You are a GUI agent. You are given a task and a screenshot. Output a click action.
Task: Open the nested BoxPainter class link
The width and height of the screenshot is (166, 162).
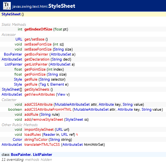tap(21, 155)
